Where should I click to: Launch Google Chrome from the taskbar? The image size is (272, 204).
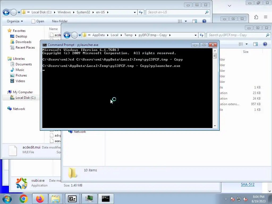point(24,199)
